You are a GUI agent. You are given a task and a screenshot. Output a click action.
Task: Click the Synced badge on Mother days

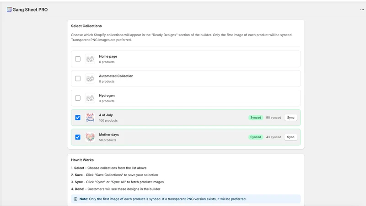(x=256, y=137)
